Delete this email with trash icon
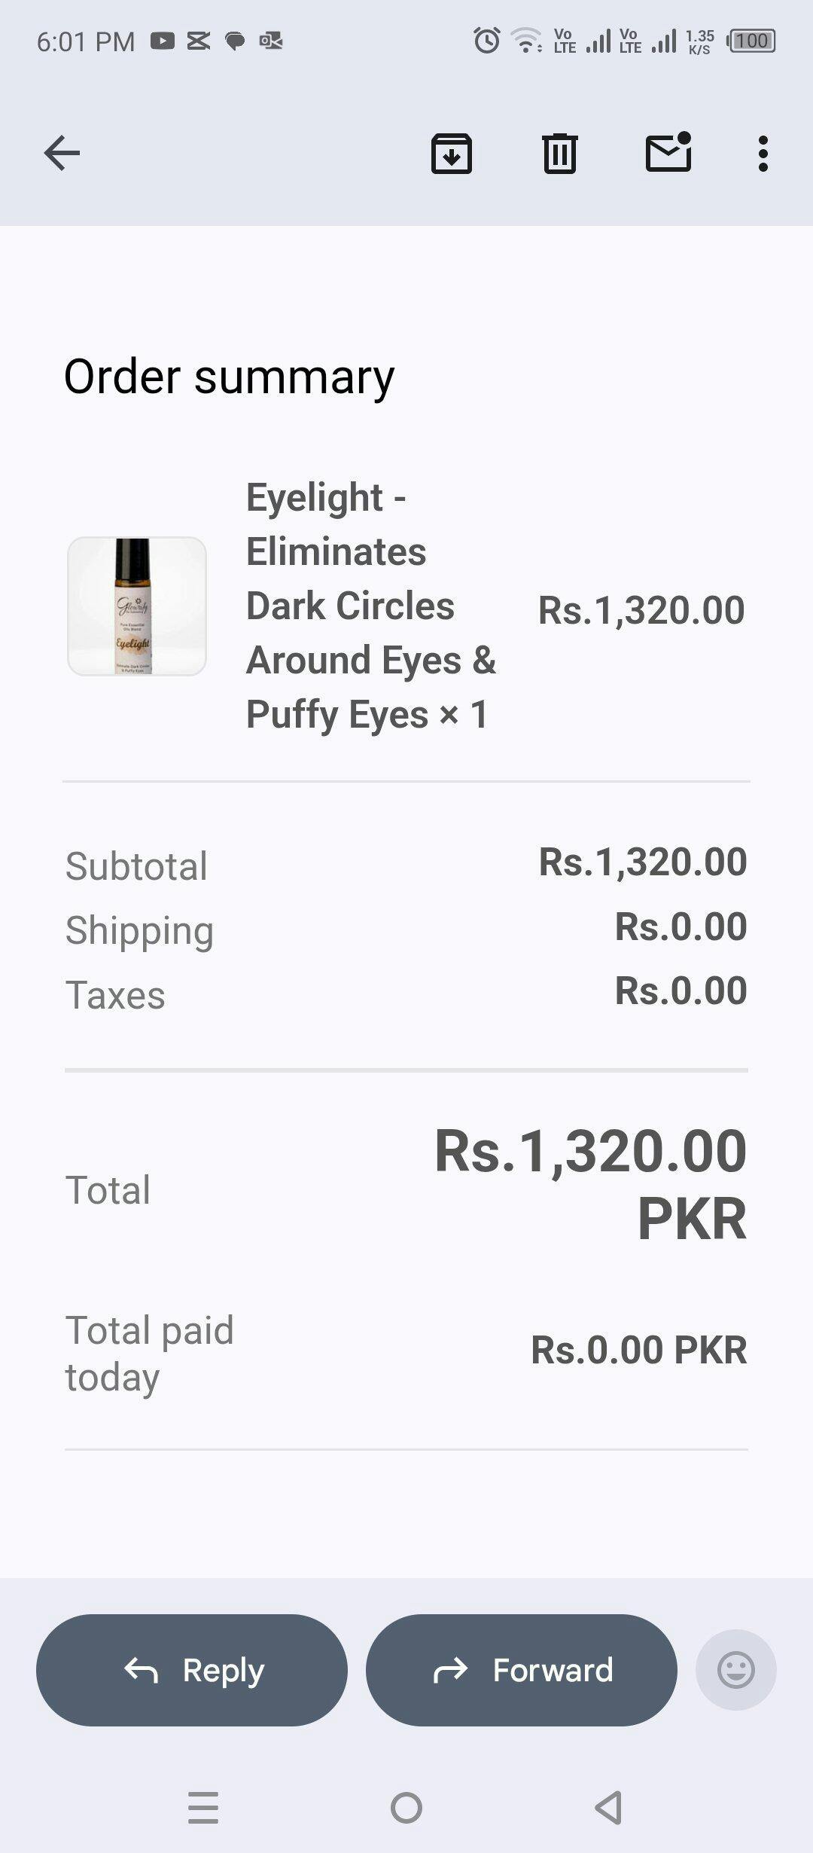This screenshot has width=813, height=1853. (559, 154)
